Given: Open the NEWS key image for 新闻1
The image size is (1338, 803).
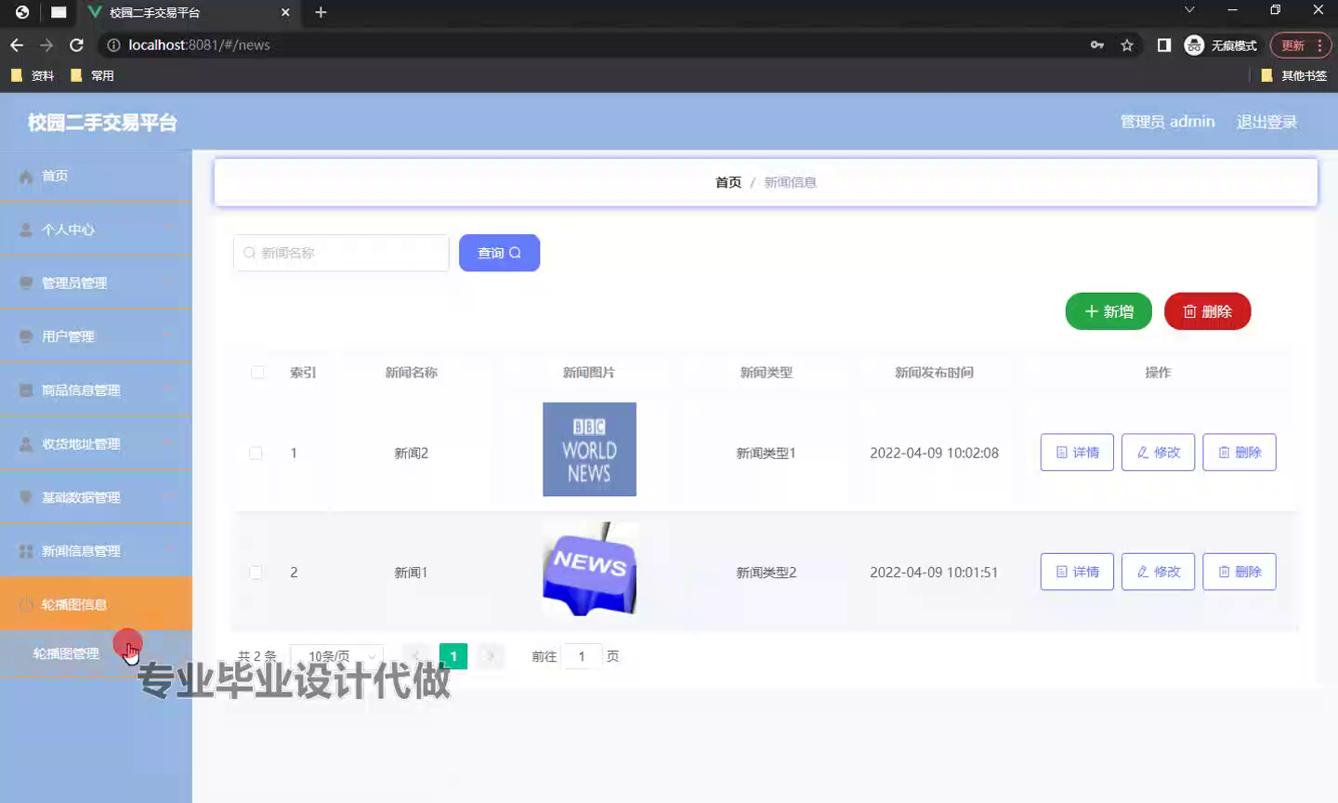Looking at the screenshot, I should pos(589,569).
